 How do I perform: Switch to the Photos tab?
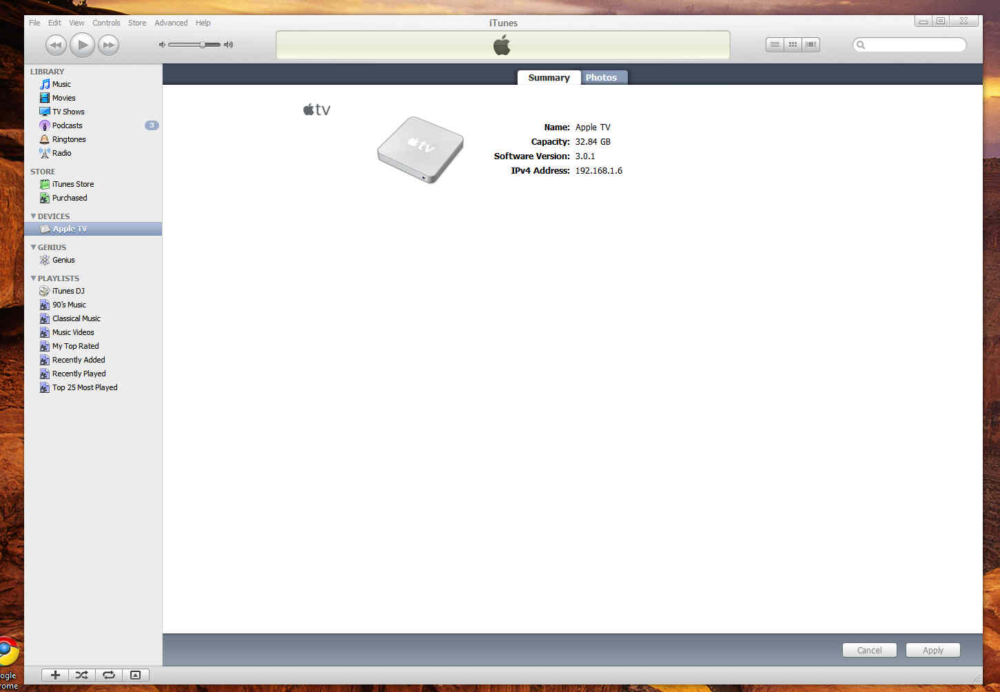(x=602, y=77)
